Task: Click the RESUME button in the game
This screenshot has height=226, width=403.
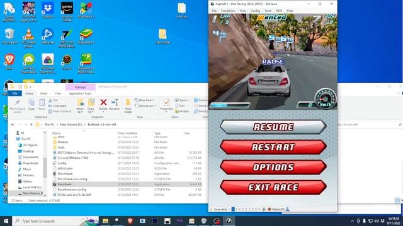Action: tap(273, 127)
